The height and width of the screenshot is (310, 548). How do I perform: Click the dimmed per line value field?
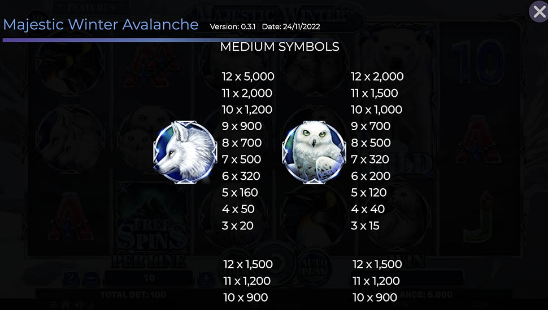tap(149, 278)
